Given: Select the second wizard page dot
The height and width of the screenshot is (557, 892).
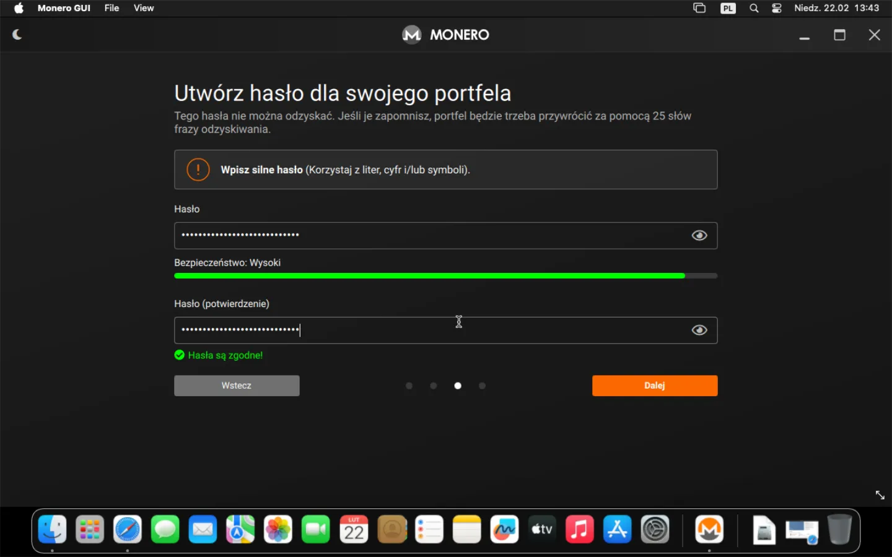Looking at the screenshot, I should pyautogui.click(x=434, y=386).
